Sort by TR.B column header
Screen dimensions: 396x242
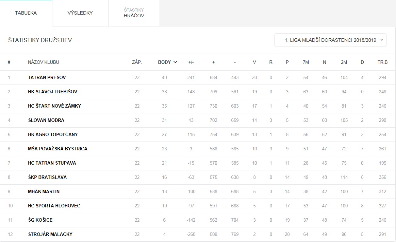[382, 62]
